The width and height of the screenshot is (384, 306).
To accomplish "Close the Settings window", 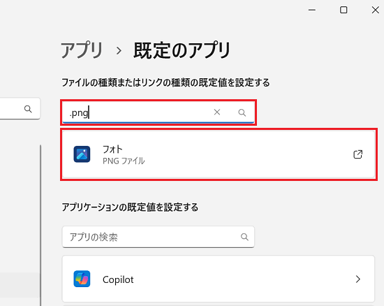I will 375,10.
